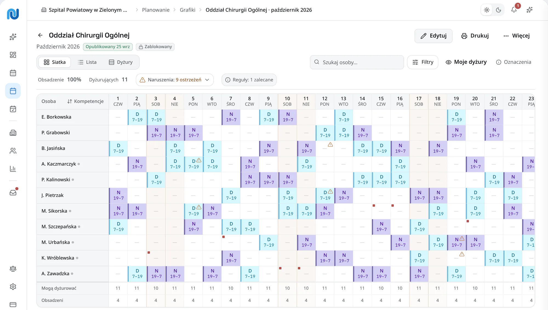Go back with the arrow beside Oddział title
The image size is (548, 310).
tap(40, 35)
